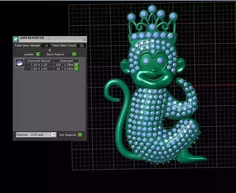The width and height of the screenshot is (236, 193).
Task: Select the '1.20 X 1.20' size cell
Action: click(x=39, y=65)
